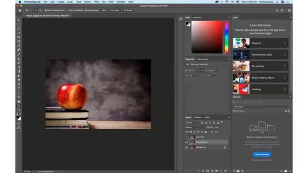This screenshot has height=173, width=308.
Task: Select the Rectangular Marquee tool
Action: coord(19,25)
